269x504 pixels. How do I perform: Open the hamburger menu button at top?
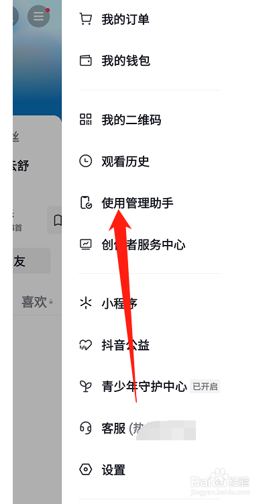point(38,15)
